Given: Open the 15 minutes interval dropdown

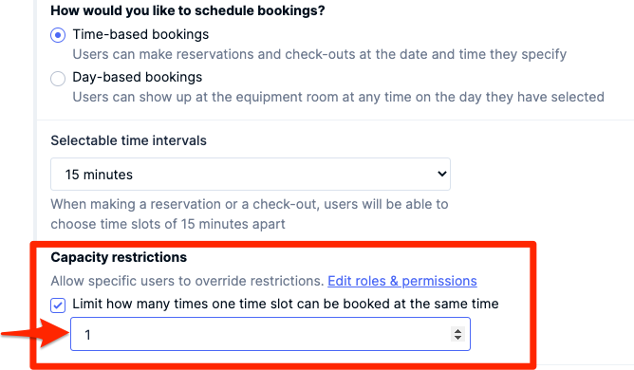Looking at the screenshot, I should (251, 175).
